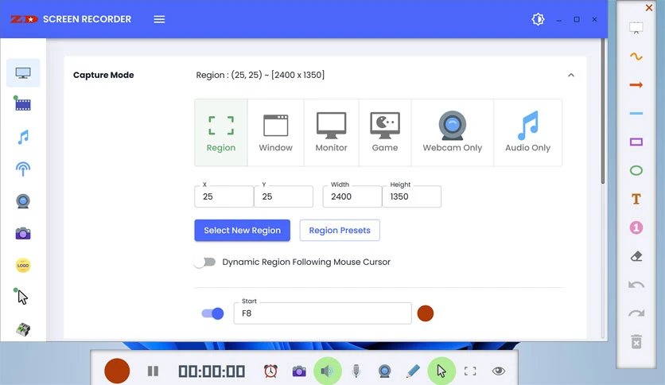Select Game capture mode
The width and height of the screenshot is (665, 385).
pos(385,133)
